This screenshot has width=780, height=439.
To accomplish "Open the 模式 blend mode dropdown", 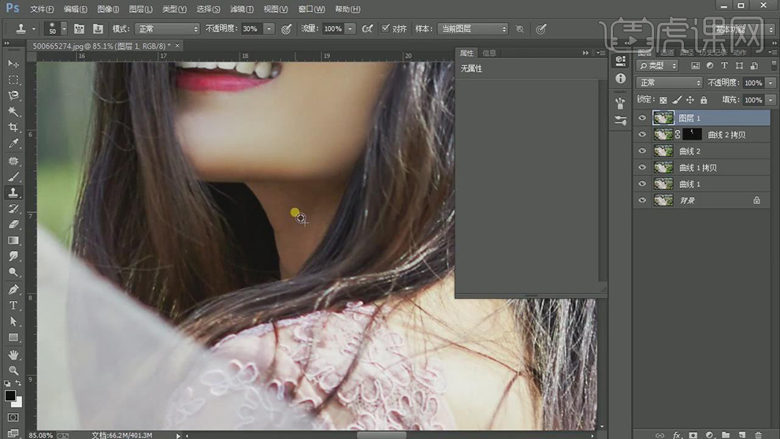I will point(167,28).
